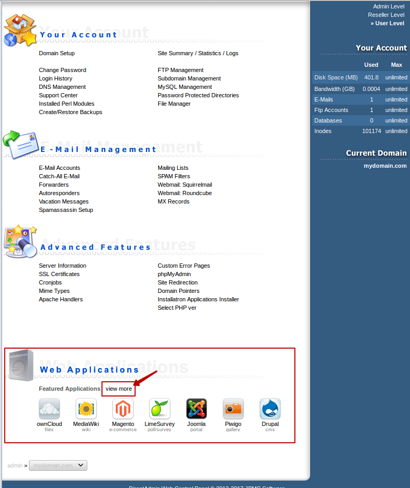Click the MediaWiki application icon
The image size is (410, 488).
pos(86,409)
